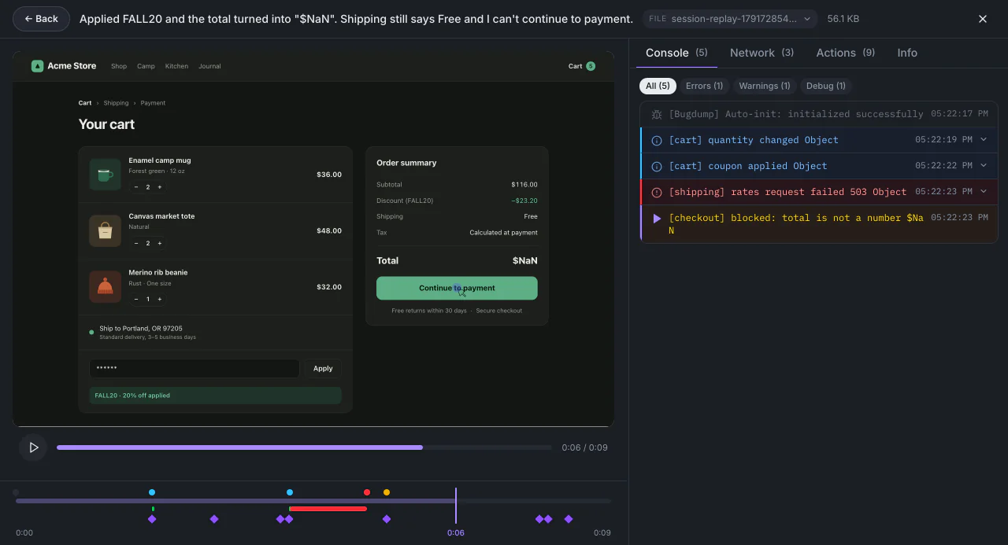
Task: Increase Enamel camp mug quantity
Action: point(160,187)
